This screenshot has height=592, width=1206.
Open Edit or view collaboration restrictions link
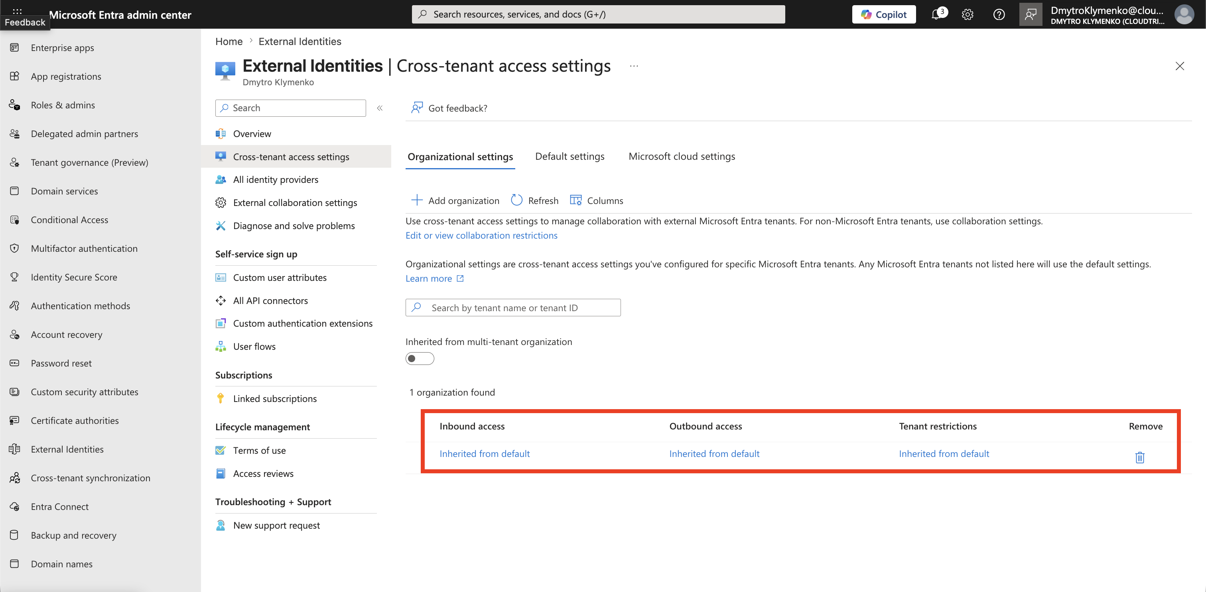pos(481,235)
